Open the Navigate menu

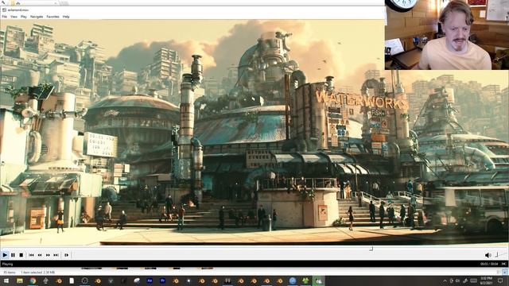(x=37, y=17)
